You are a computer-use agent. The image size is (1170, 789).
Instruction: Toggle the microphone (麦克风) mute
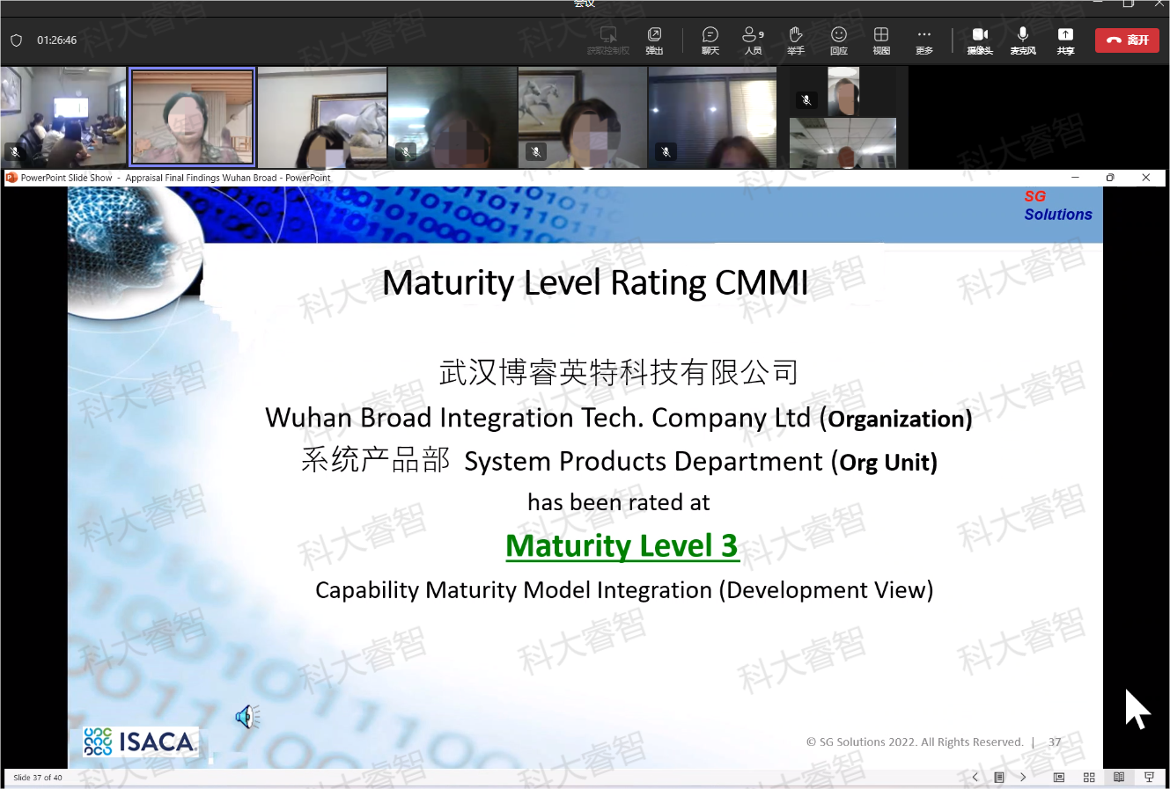pyautogui.click(x=1022, y=40)
